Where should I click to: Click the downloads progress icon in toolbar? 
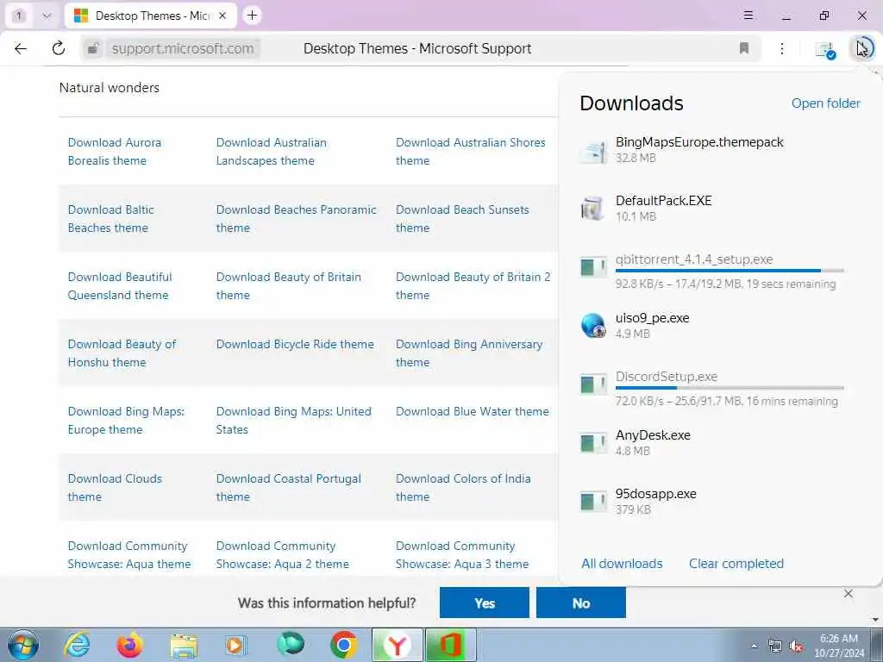click(862, 48)
